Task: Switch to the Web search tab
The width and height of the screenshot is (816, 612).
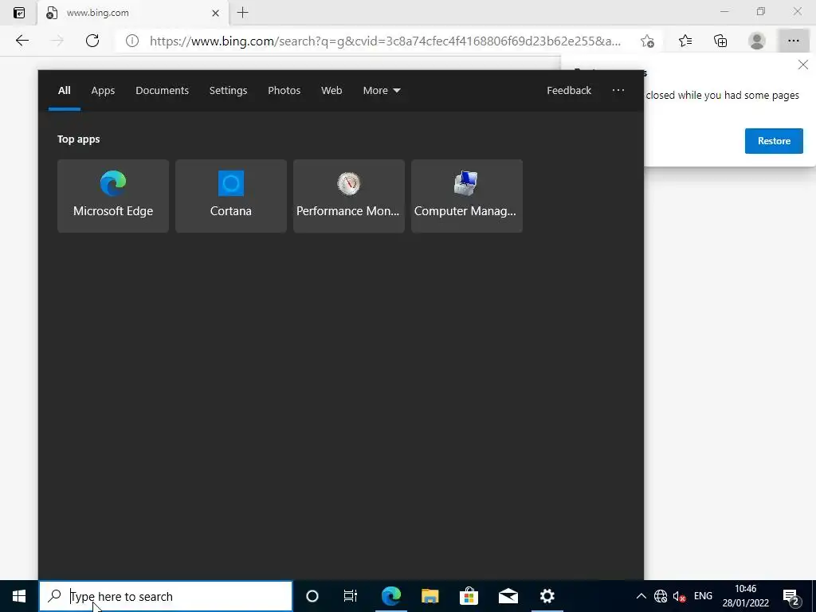Action: [331, 91]
